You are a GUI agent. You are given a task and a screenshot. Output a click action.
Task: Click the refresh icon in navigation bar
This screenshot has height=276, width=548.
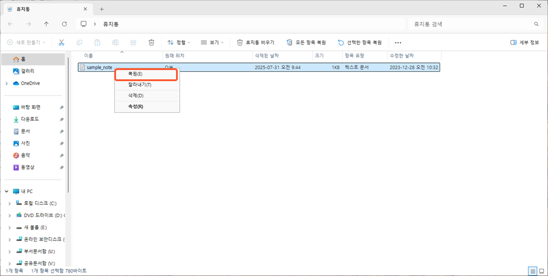coord(64,24)
